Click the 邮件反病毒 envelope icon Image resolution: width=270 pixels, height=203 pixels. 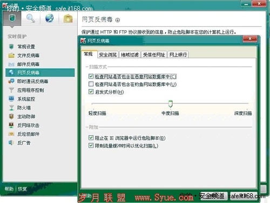click(x=11, y=64)
